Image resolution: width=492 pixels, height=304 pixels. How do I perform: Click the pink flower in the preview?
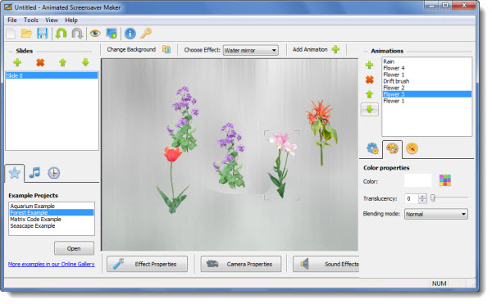click(x=281, y=165)
